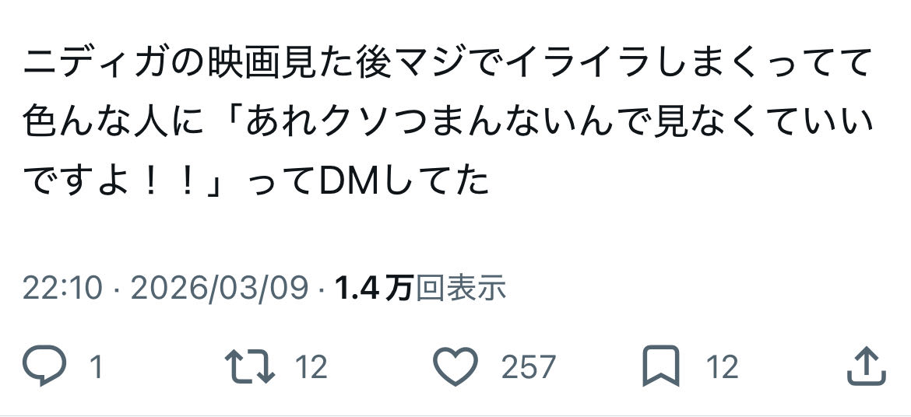Image resolution: width=911 pixels, height=417 pixels.
Task: Repost using the retweet arrows icon
Action: click(250, 366)
